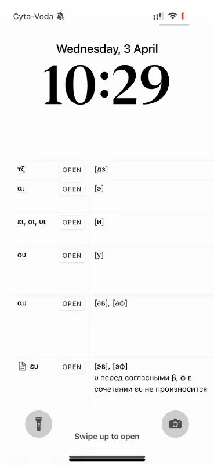Tap the low battery indicator
Screen dimensions: 214x465
pyautogui.click(x=183, y=16)
